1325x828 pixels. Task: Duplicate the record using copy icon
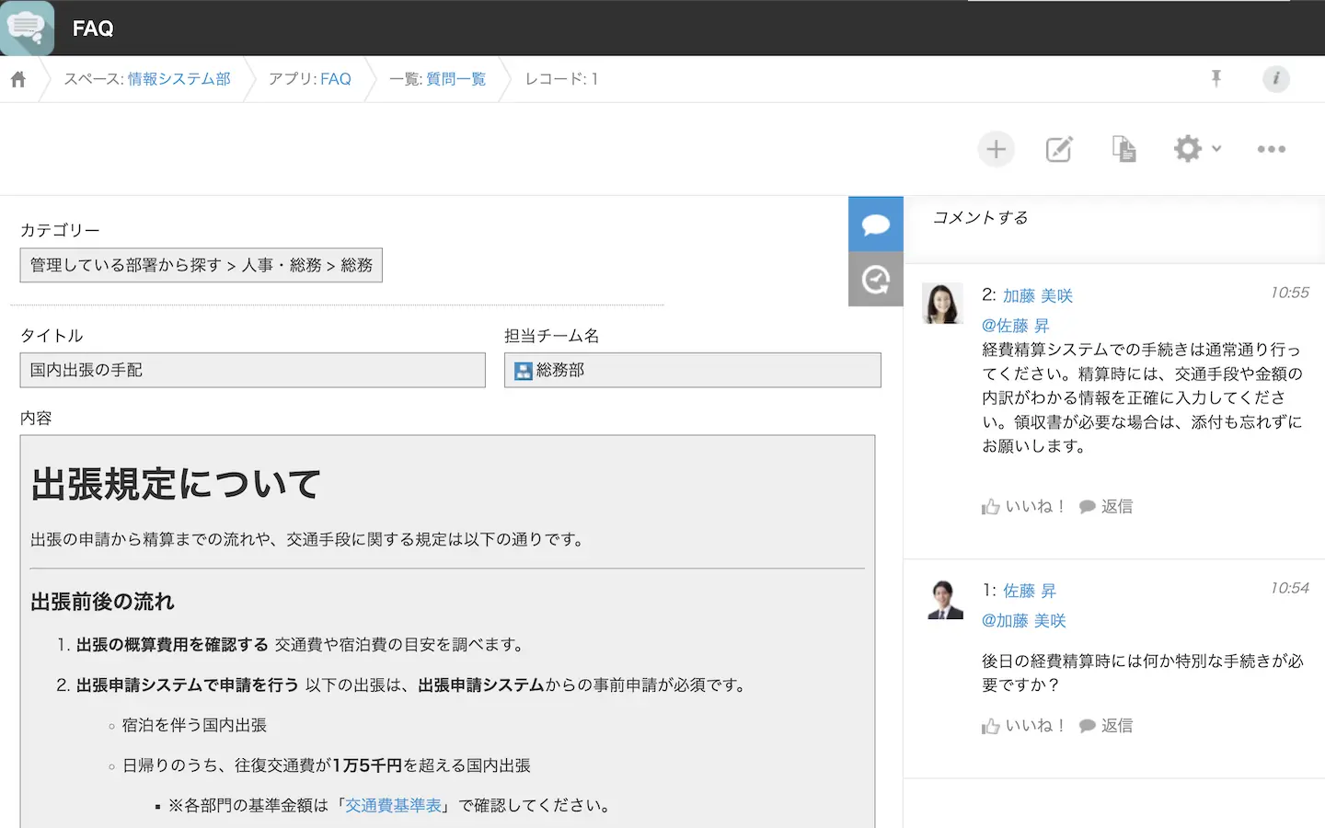(x=1123, y=149)
